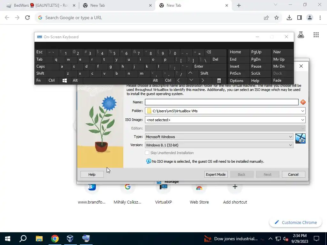Open the Google apps grid

point(316,35)
